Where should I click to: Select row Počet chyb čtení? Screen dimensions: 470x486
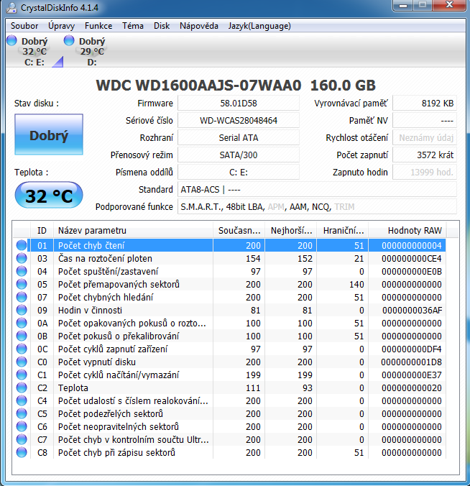[229, 245]
